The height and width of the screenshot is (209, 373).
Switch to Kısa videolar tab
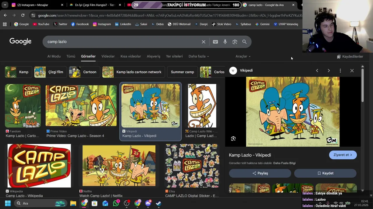point(131,56)
